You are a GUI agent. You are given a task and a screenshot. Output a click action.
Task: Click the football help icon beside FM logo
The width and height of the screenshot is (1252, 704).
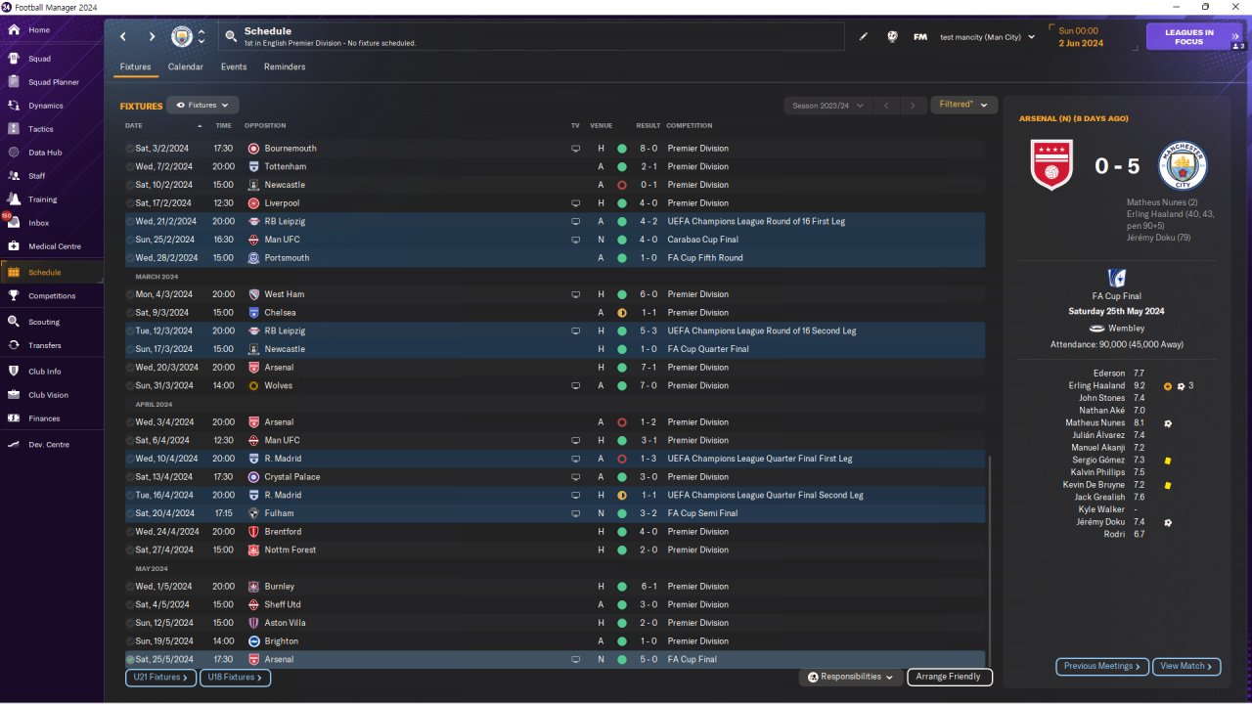pyautogui.click(x=892, y=37)
